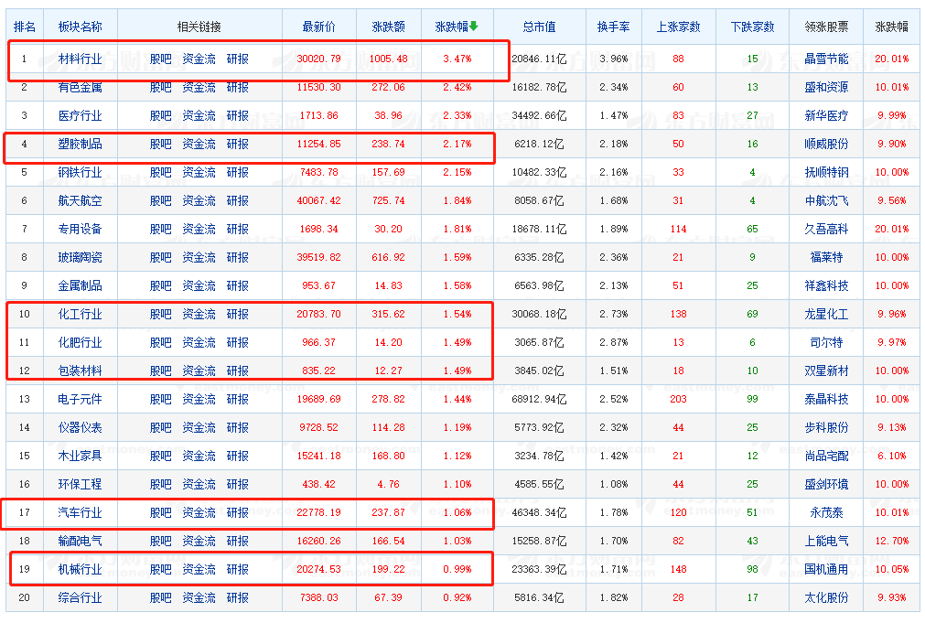Visit 股吧 for 化工行业
Image resolution: width=925 pixels, height=623 pixels.
coord(160,315)
